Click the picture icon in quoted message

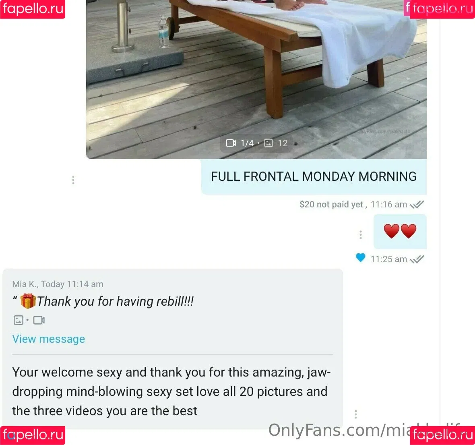pyautogui.click(x=19, y=320)
